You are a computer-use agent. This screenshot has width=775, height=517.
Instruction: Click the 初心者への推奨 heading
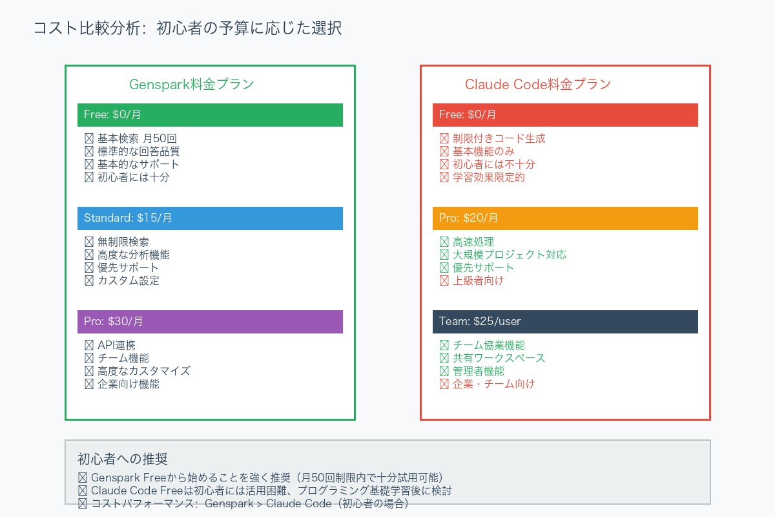(x=123, y=459)
